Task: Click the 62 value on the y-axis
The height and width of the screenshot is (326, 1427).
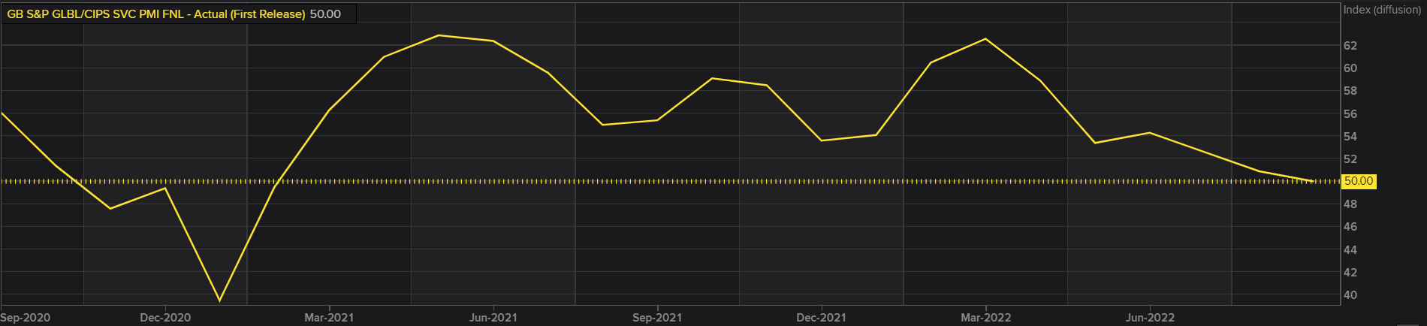Action: pyautogui.click(x=1350, y=46)
